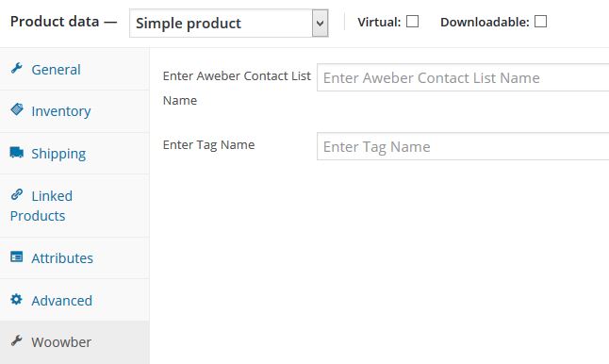
Task: Tick the Virtual checkbox
Action: pyautogui.click(x=413, y=22)
